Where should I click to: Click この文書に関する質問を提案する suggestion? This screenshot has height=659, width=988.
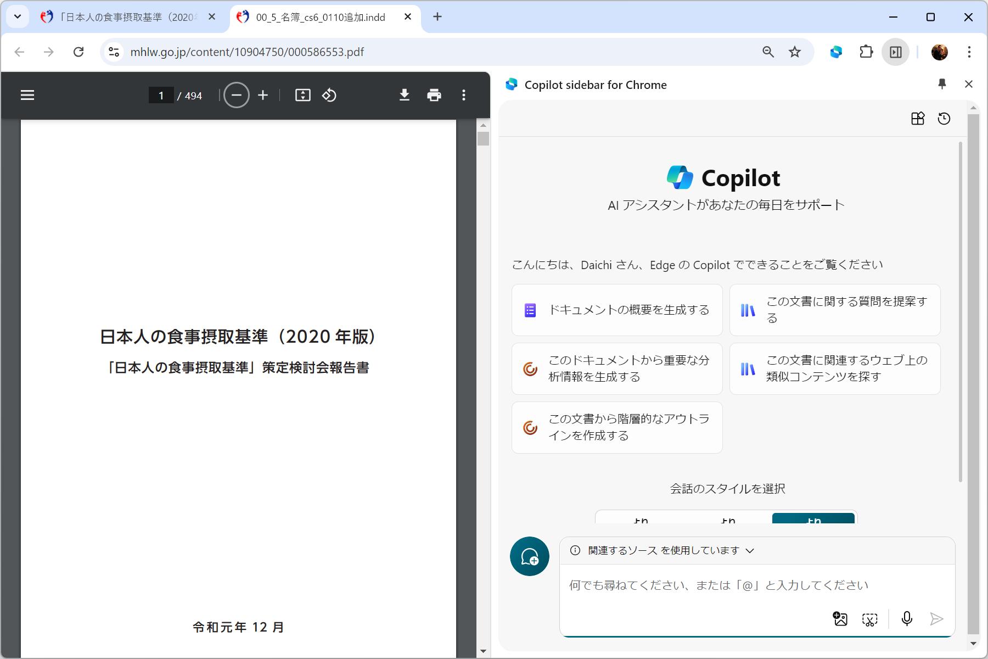(835, 310)
